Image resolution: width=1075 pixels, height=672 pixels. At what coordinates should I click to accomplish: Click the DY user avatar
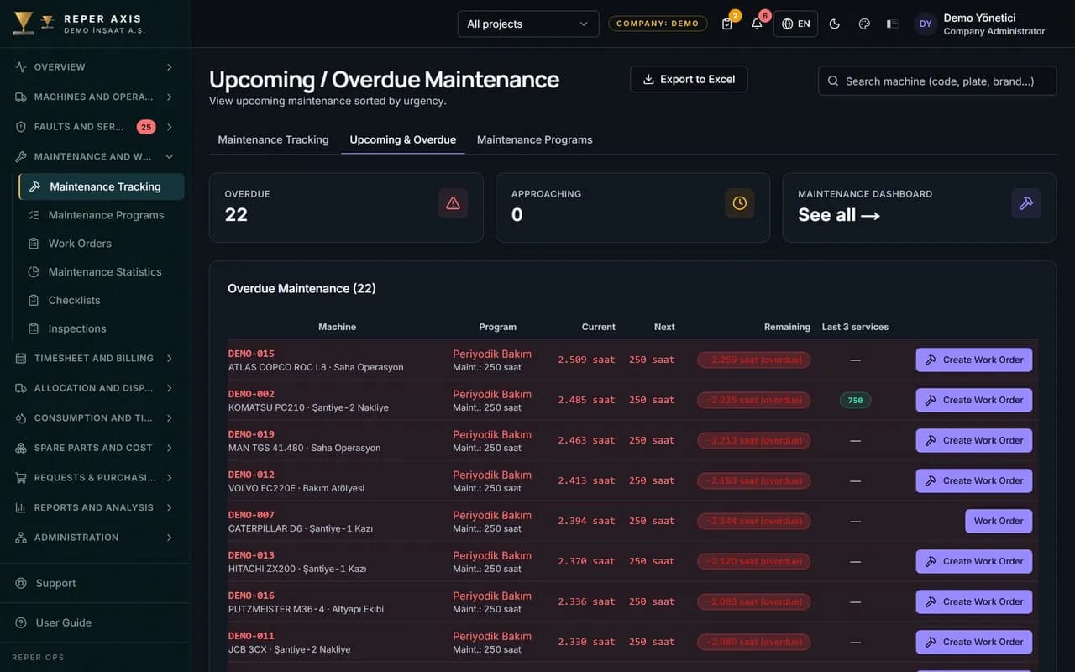[926, 24]
